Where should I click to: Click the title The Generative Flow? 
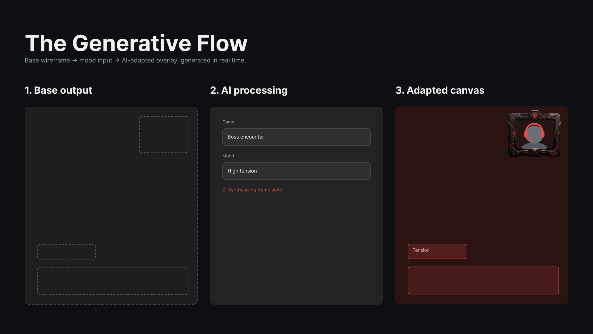[x=136, y=43]
